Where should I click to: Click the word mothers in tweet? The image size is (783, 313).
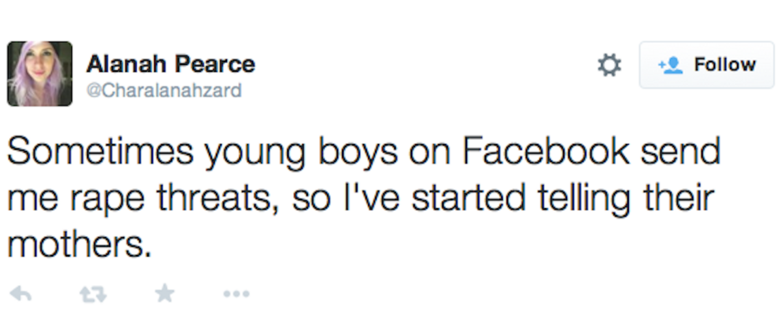tap(75, 245)
